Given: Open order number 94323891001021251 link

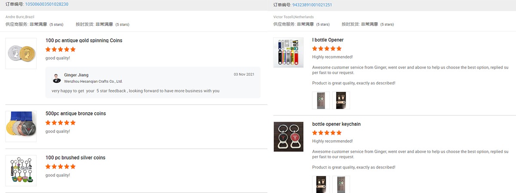Looking at the screenshot, I should [x=312, y=5].
